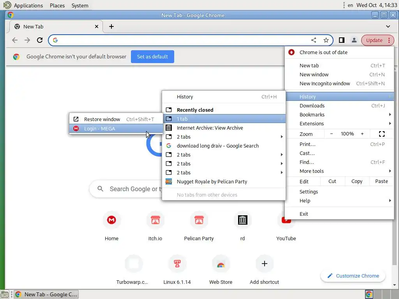Open the Linux 6.1.14 shortcut

(177, 264)
